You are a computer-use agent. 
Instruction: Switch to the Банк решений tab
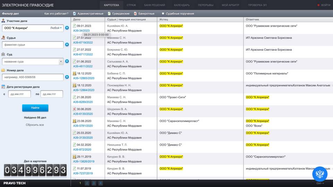(154, 5)
